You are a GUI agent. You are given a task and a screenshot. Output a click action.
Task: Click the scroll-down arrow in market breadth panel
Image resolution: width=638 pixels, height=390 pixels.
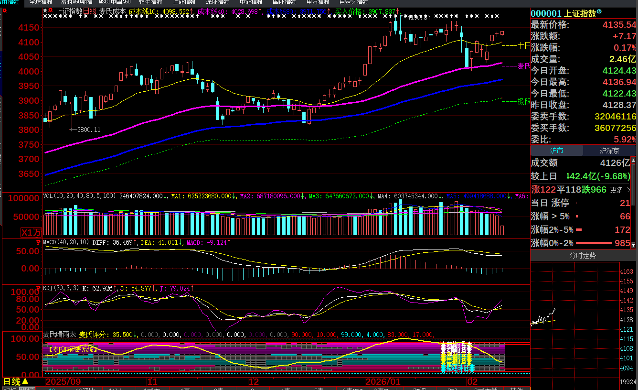pos(634,245)
